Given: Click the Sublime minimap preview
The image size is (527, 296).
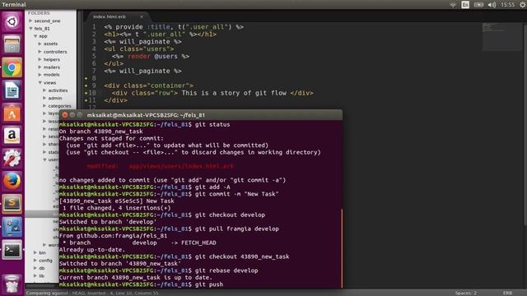Looking at the screenshot, I should tap(502, 36).
